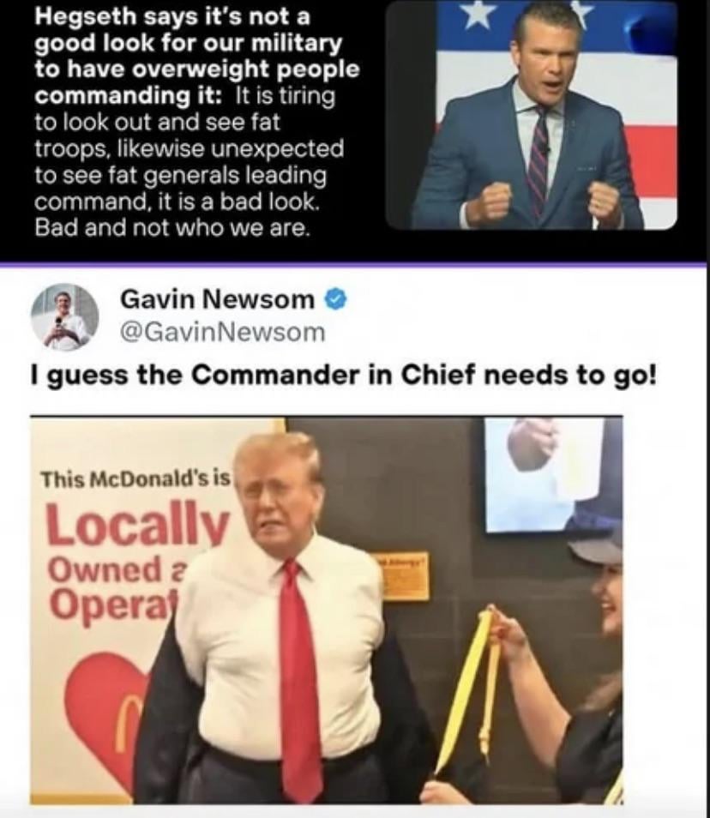Click the "Bad and not who we are" line

pyautogui.click(x=172, y=228)
